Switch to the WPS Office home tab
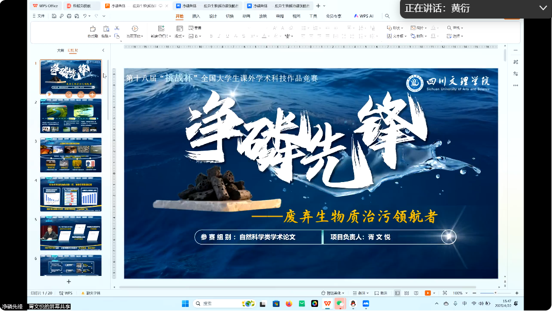 pyautogui.click(x=46, y=6)
